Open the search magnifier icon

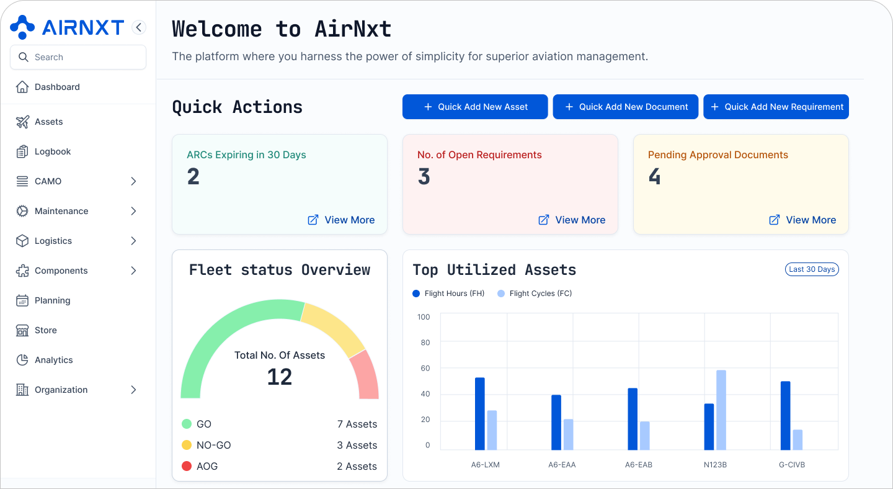[24, 56]
